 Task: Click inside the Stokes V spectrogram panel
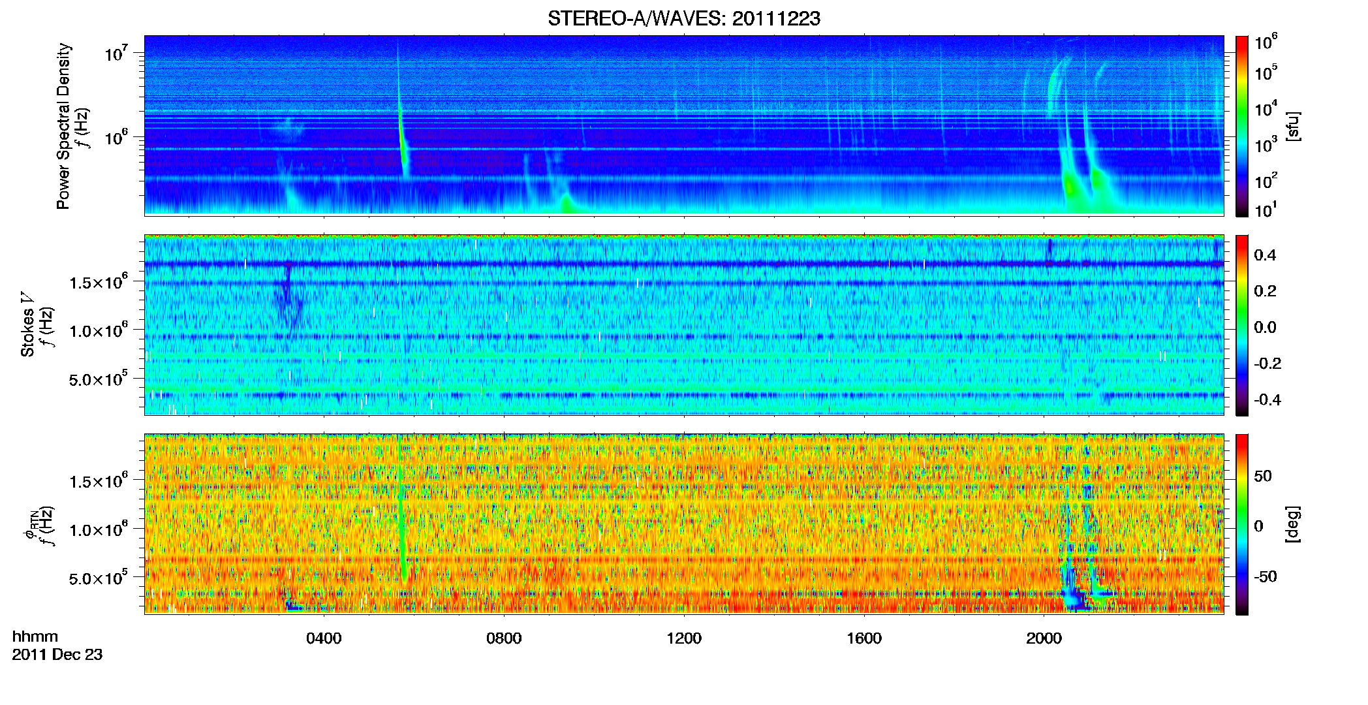684,324
